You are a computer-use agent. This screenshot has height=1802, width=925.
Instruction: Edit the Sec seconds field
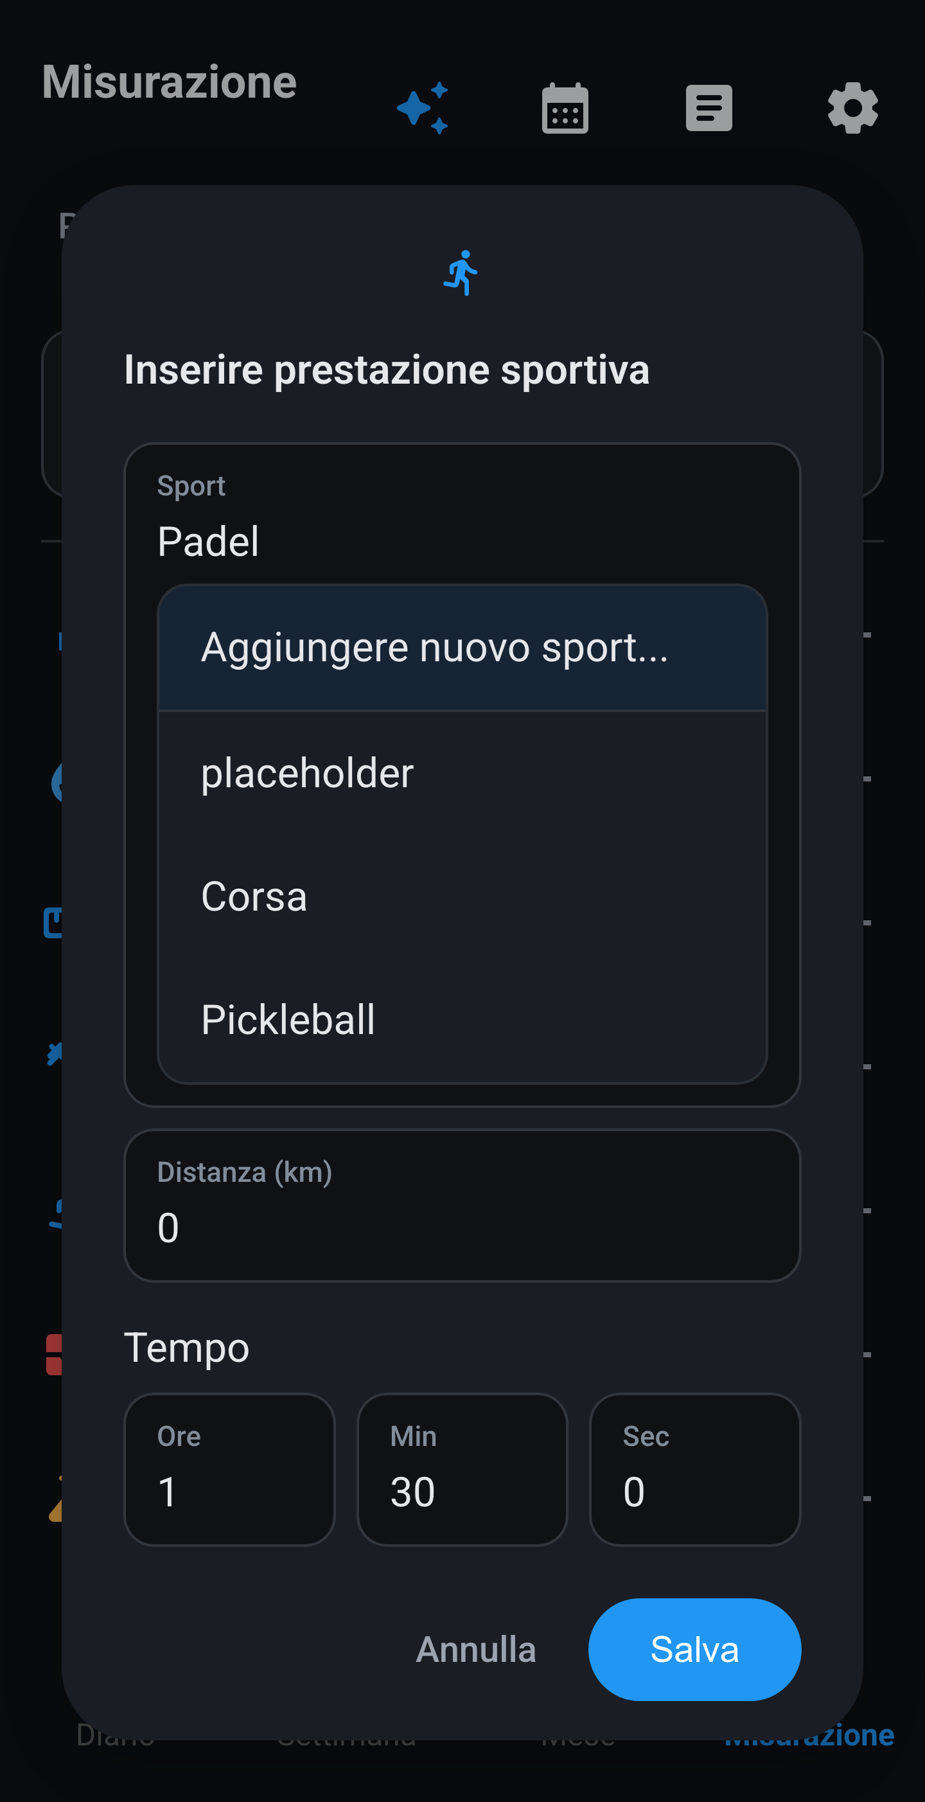(695, 1469)
